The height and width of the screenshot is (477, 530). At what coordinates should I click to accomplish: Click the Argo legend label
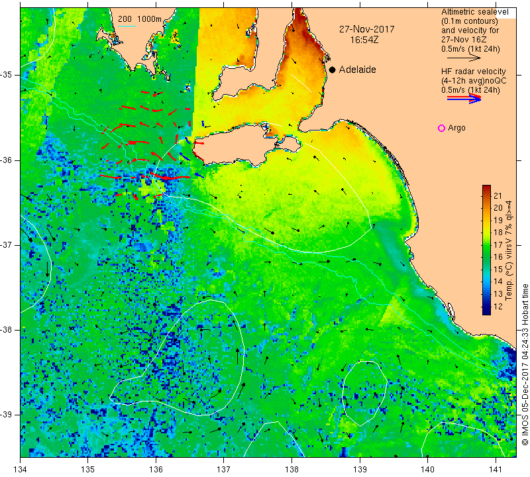point(456,128)
